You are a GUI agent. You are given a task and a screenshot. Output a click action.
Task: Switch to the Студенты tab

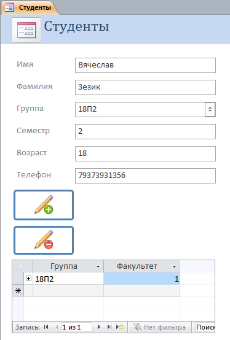[30, 7]
